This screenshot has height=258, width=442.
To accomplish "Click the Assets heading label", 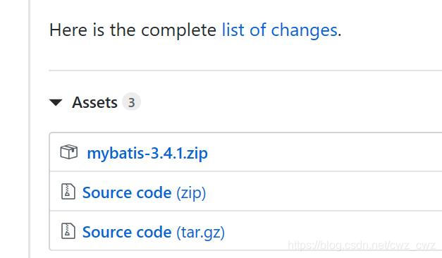I will point(94,102).
